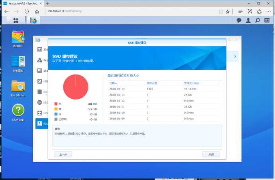The height and width of the screenshot is (180, 275).
Task: Select the Hot Spare sidebar icon
Action: coord(39,113)
